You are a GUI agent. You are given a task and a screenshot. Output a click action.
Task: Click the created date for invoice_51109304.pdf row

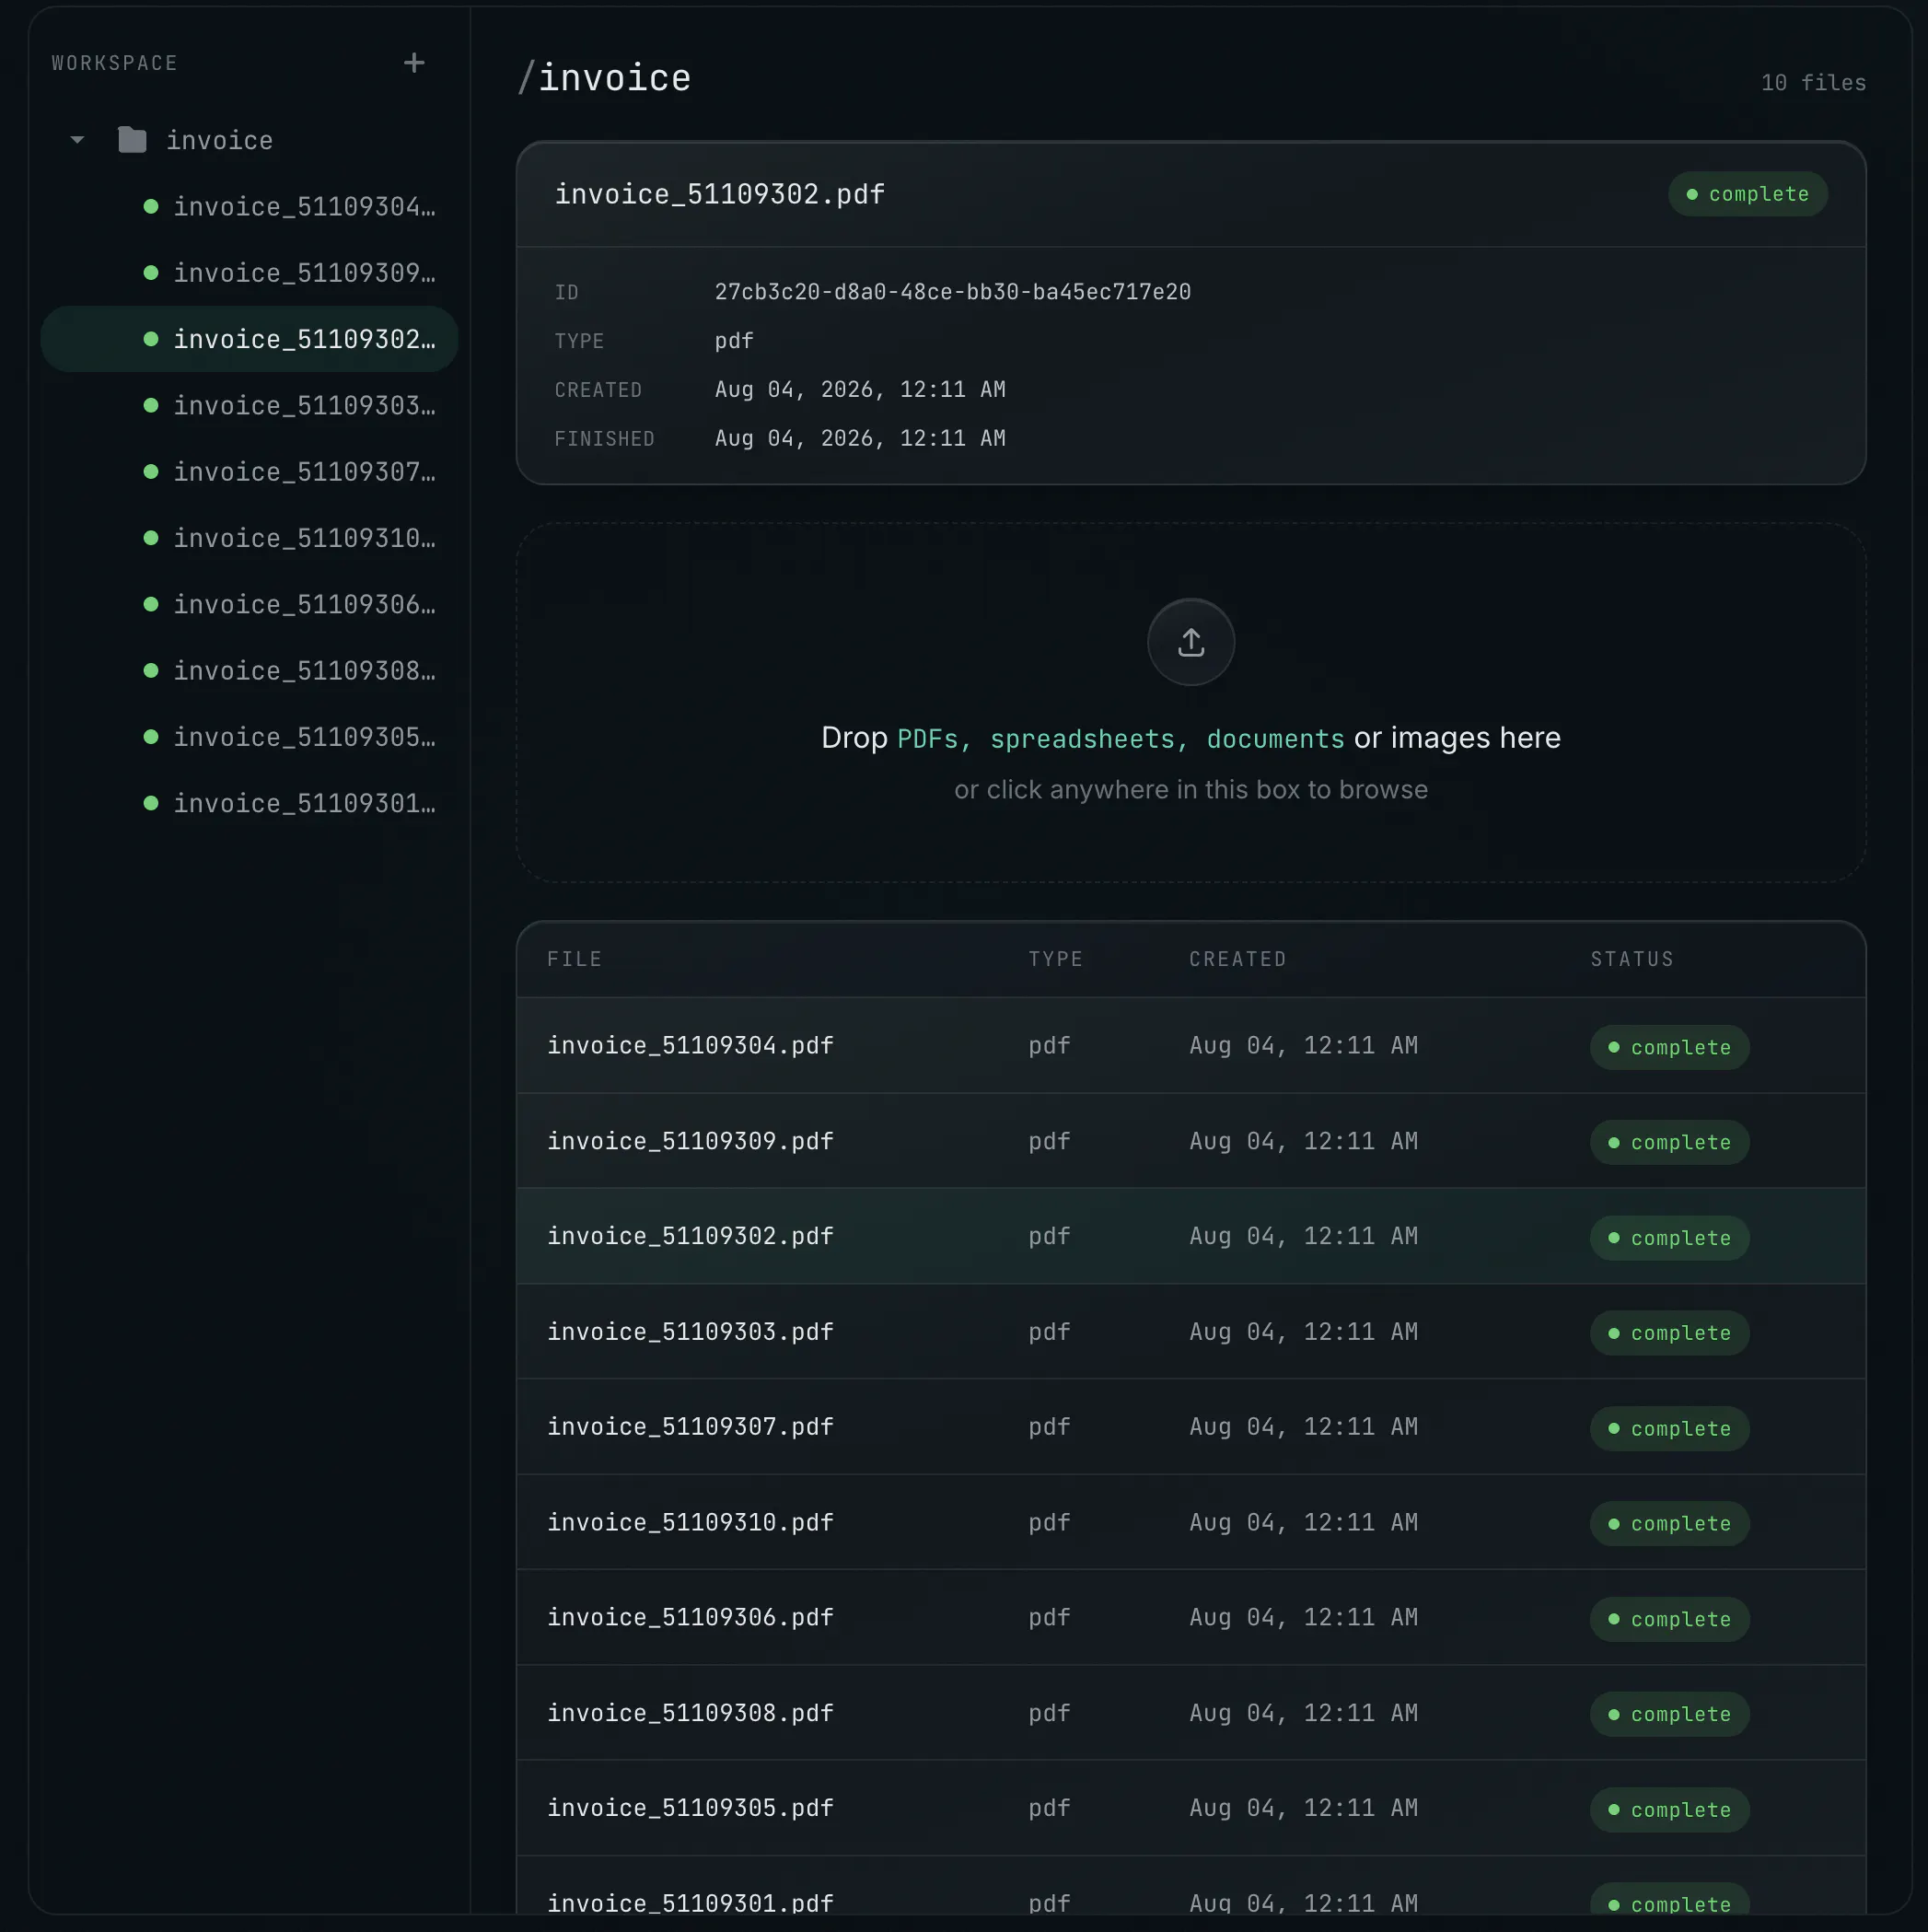pos(1303,1046)
